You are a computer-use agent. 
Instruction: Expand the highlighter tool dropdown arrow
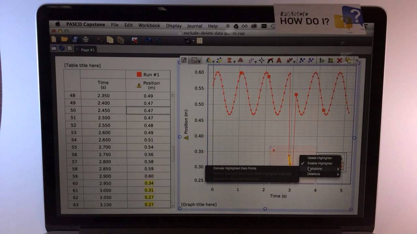tap(213, 61)
